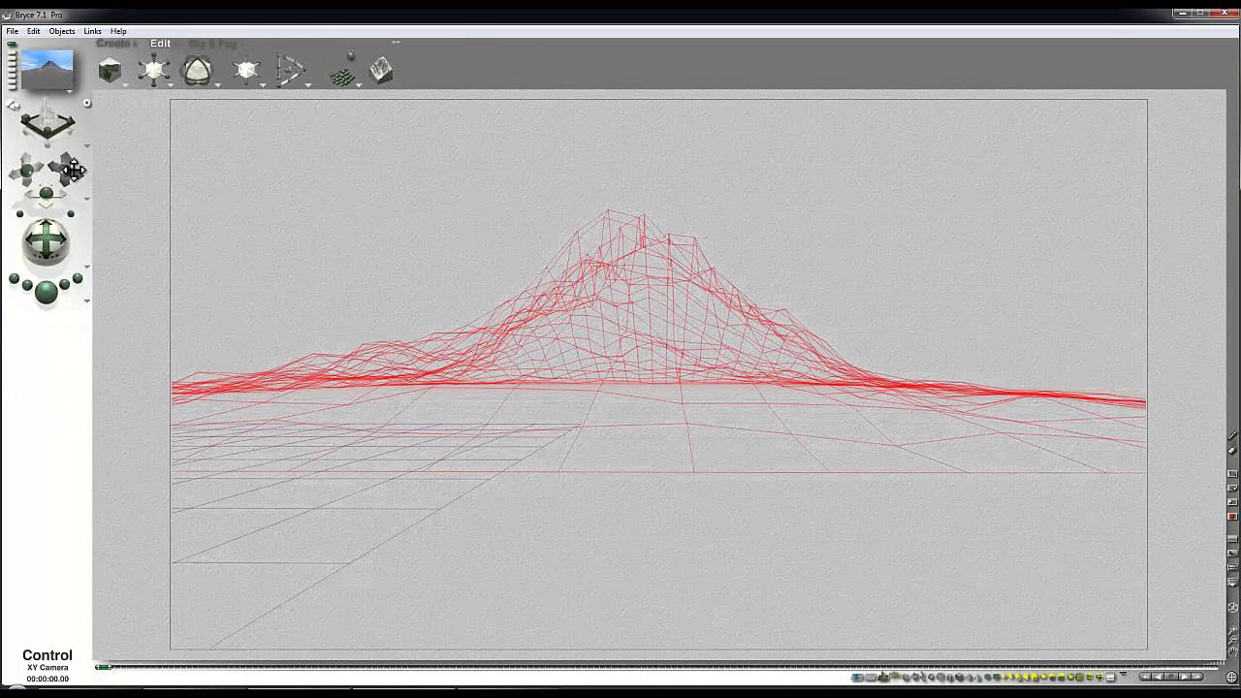The height and width of the screenshot is (698, 1241).
Task: Open the Rotate tool dropdown triangle
Action: point(217,85)
